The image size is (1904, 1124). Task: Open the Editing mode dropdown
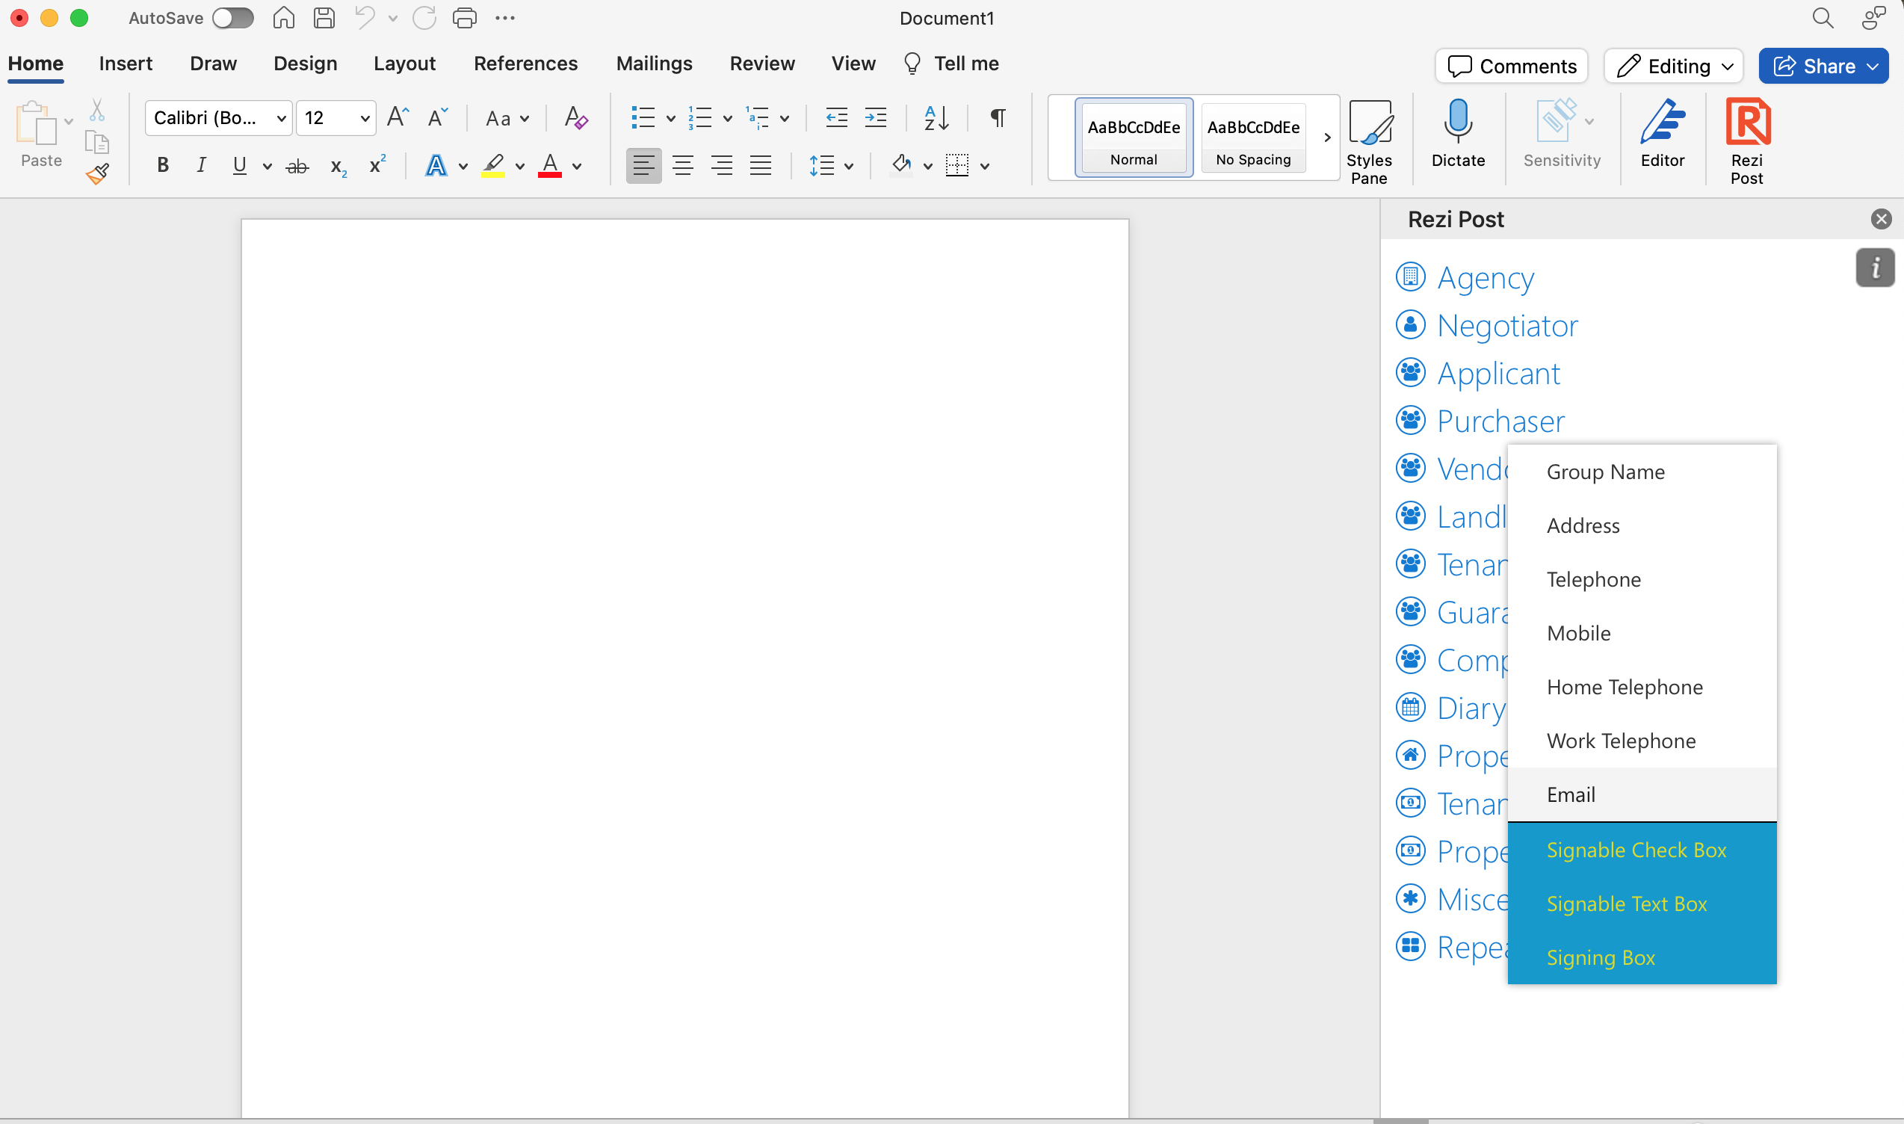[1674, 66]
